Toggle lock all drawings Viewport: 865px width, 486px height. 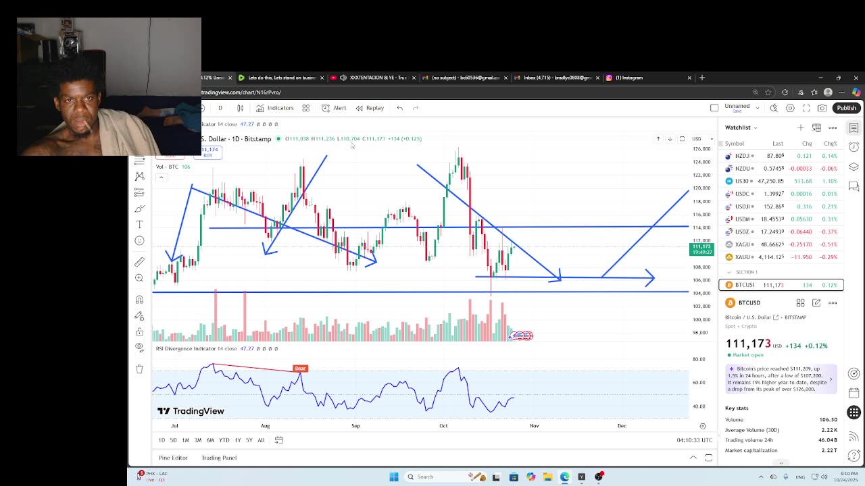(139, 332)
